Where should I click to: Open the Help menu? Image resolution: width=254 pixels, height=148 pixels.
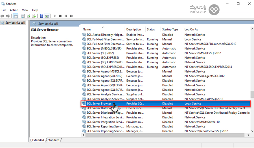[x=35, y=10]
